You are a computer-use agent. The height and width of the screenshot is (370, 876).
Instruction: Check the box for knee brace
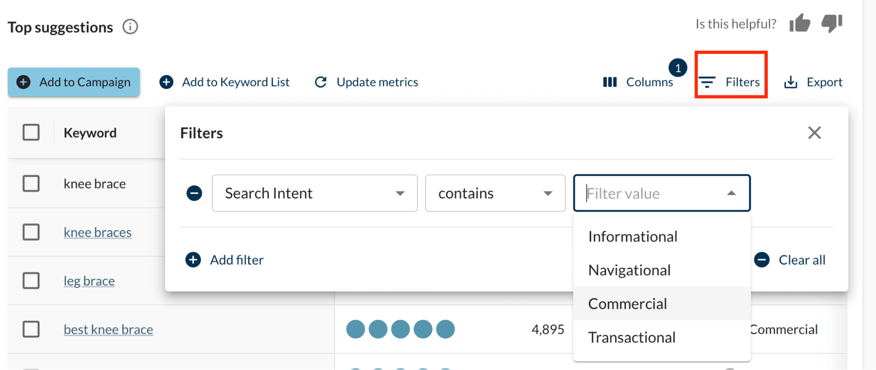coord(31,184)
